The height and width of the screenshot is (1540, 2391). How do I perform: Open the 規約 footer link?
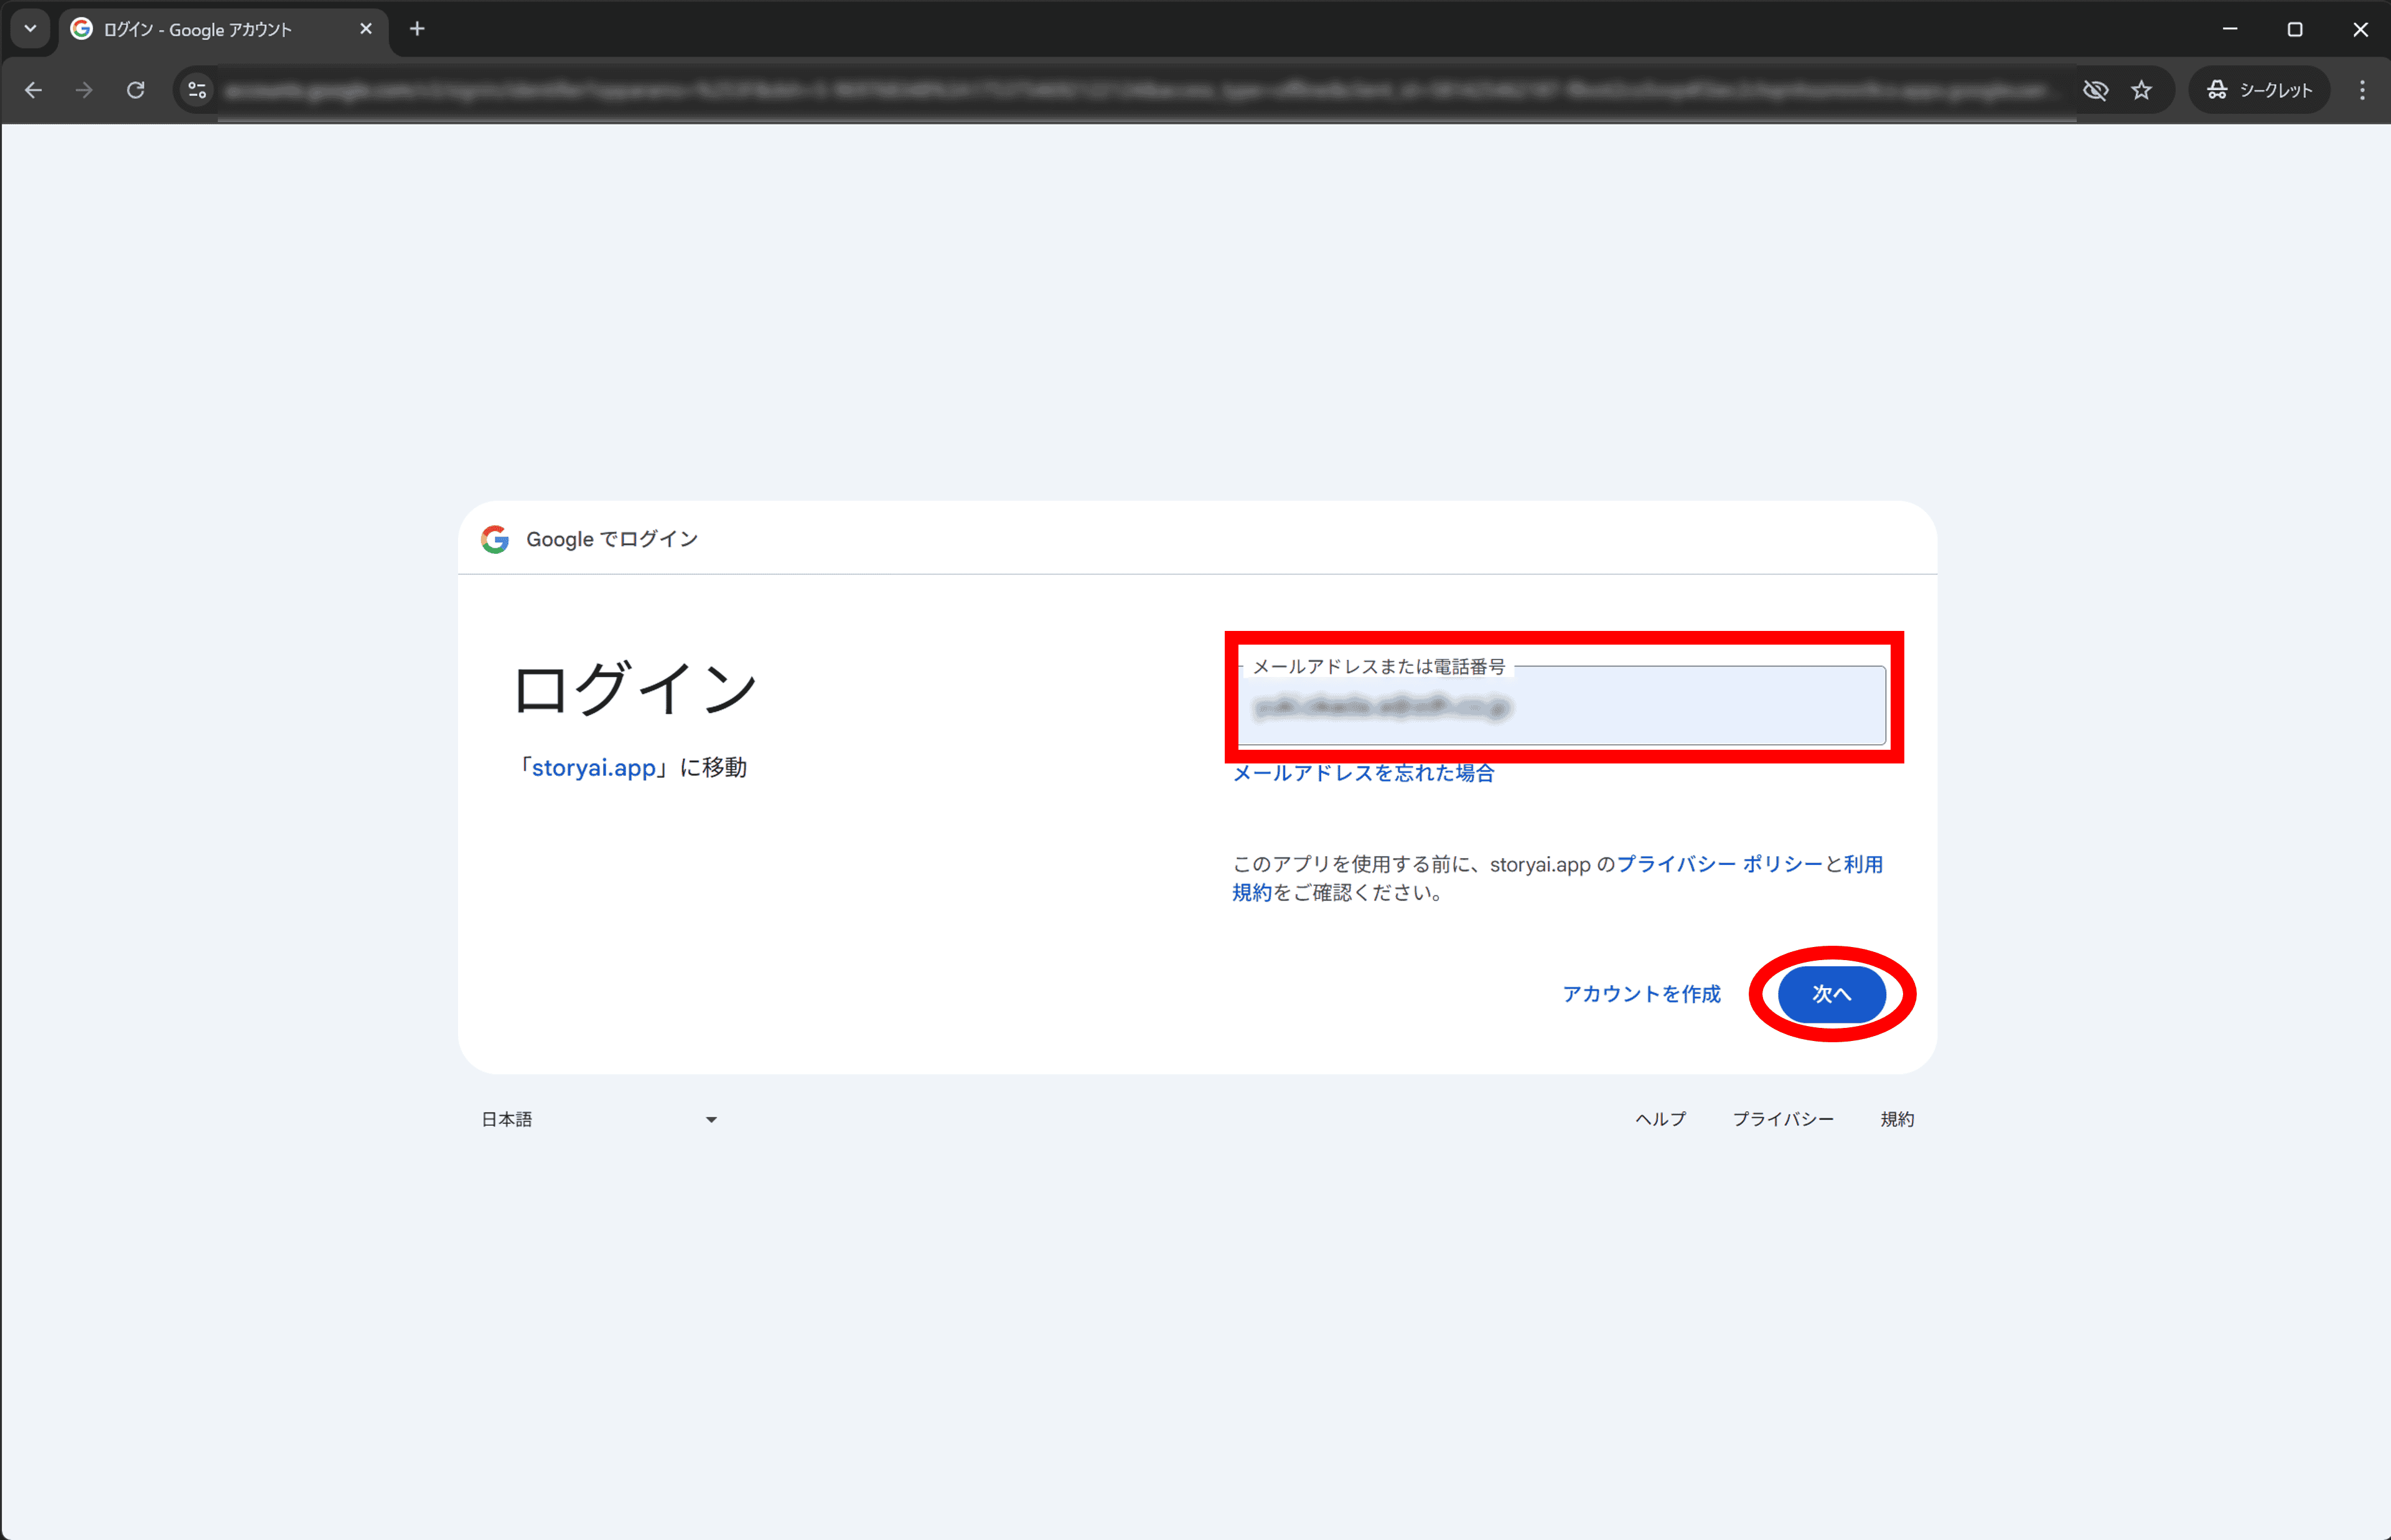[1897, 1119]
